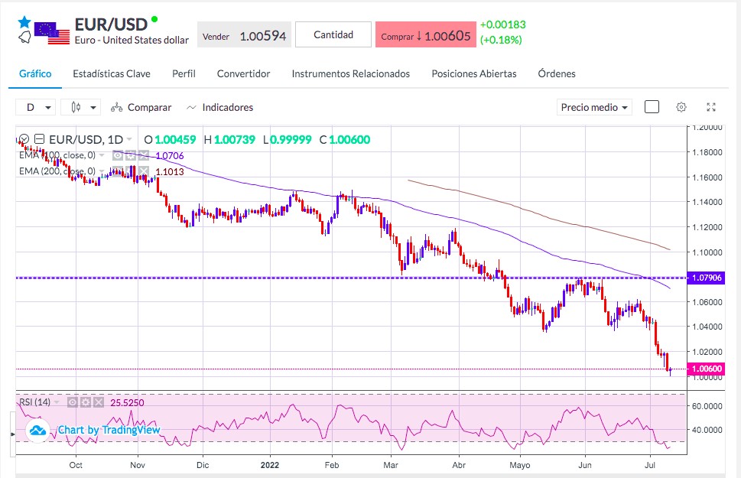Viewport: 741px width, 478px height.
Task: Expand the EMA 100 legend dropdown arrow
Action: coord(102,155)
